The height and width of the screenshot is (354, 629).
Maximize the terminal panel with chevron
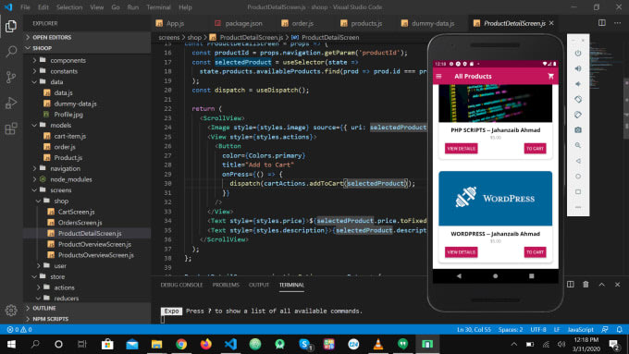pos(602,285)
